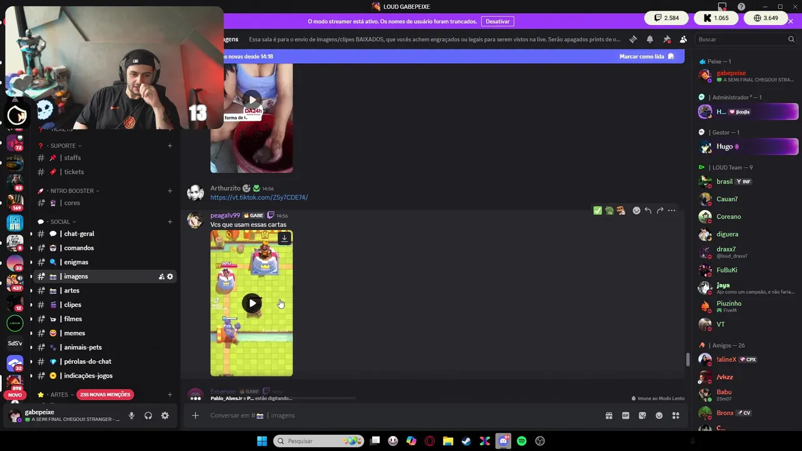Image resolution: width=802 pixels, height=451 pixels.
Task: Switch to enigmas channel
Action: tap(105, 262)
